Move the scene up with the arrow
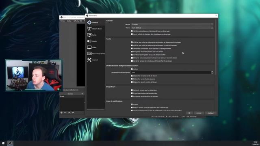Screen dimensions: 260x146 [69, 113]
